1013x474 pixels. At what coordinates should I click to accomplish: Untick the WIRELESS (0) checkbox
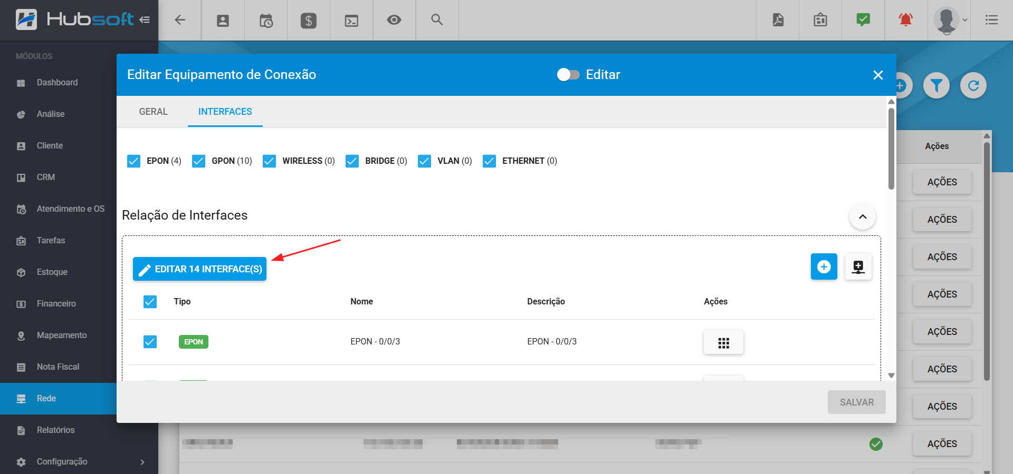(x=270, y=161)
